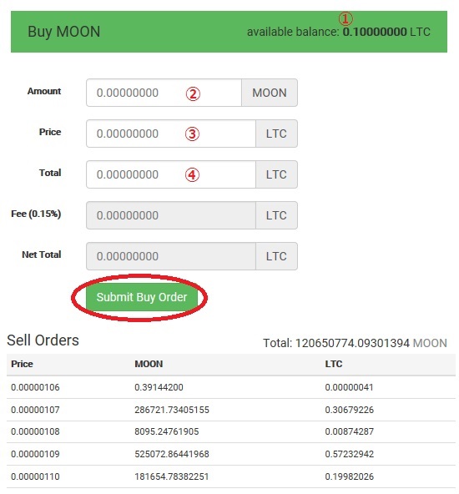Select sell order at price 0.00000107
459x494 pixels.
click(231, 410)
